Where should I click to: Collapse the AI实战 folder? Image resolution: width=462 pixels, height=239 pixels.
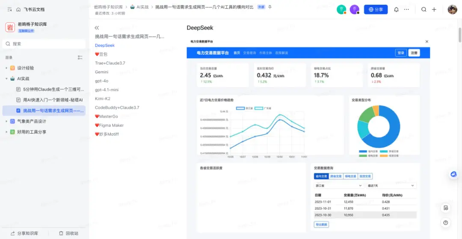point(6,79)
